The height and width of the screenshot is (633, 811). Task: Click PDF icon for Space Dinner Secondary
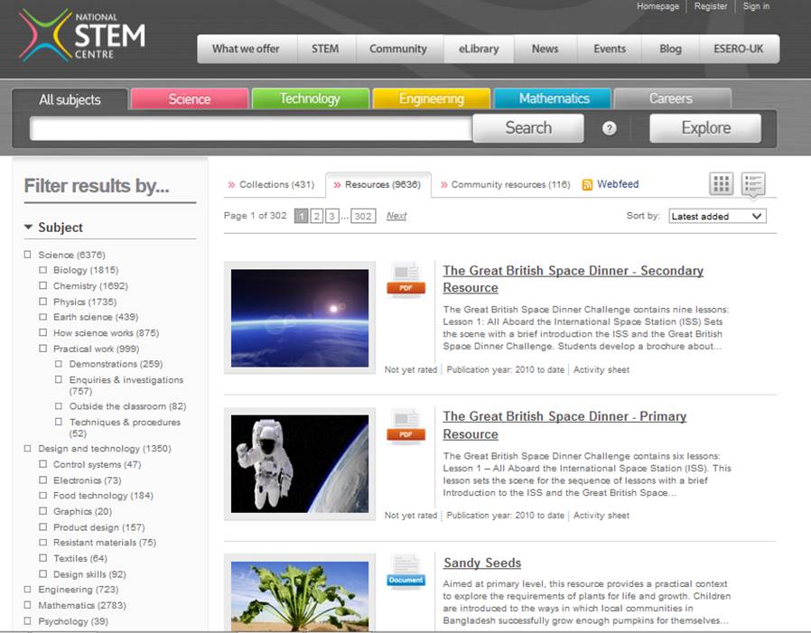coord(405,280)
